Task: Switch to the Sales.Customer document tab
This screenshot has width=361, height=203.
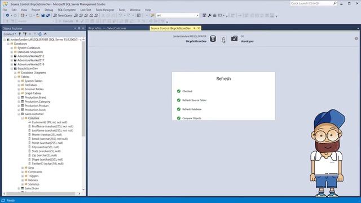Action: click(x=108, y=28)
